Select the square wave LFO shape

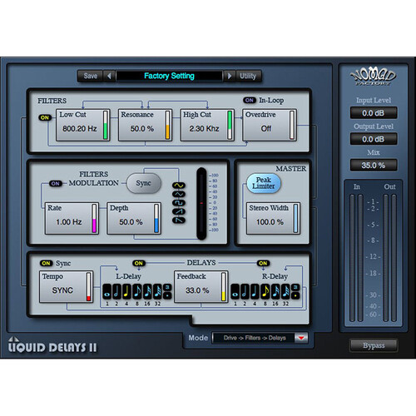[179, 203]
